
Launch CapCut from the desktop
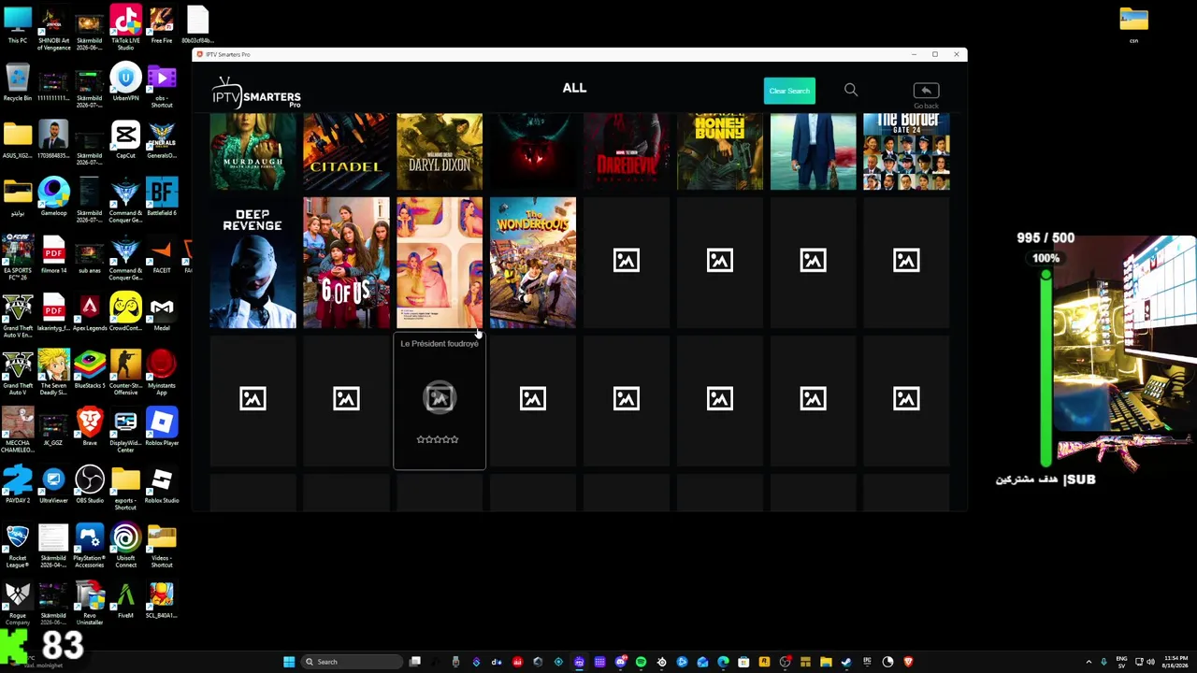125,140
